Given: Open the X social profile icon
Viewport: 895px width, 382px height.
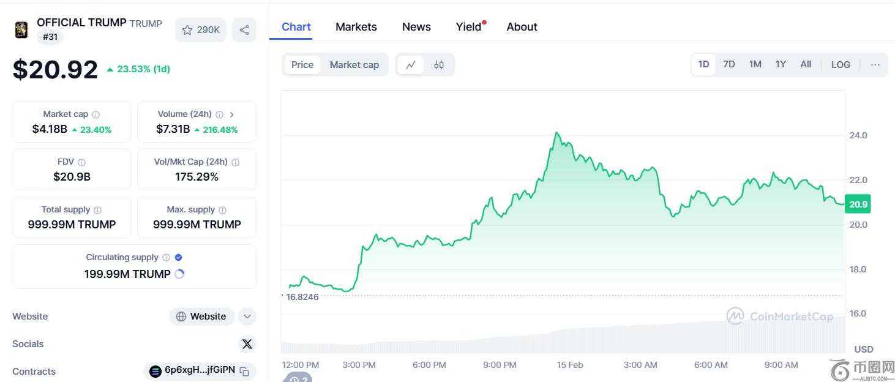Looking at the screenshot, I should pyautogui.click(x=247, y=344).
